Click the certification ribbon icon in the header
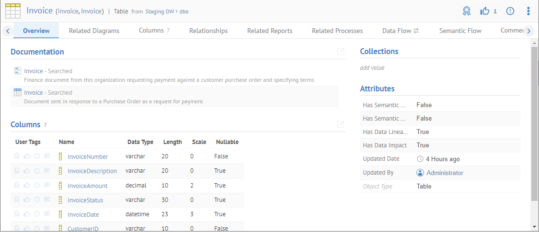 [x=467, y=11]
